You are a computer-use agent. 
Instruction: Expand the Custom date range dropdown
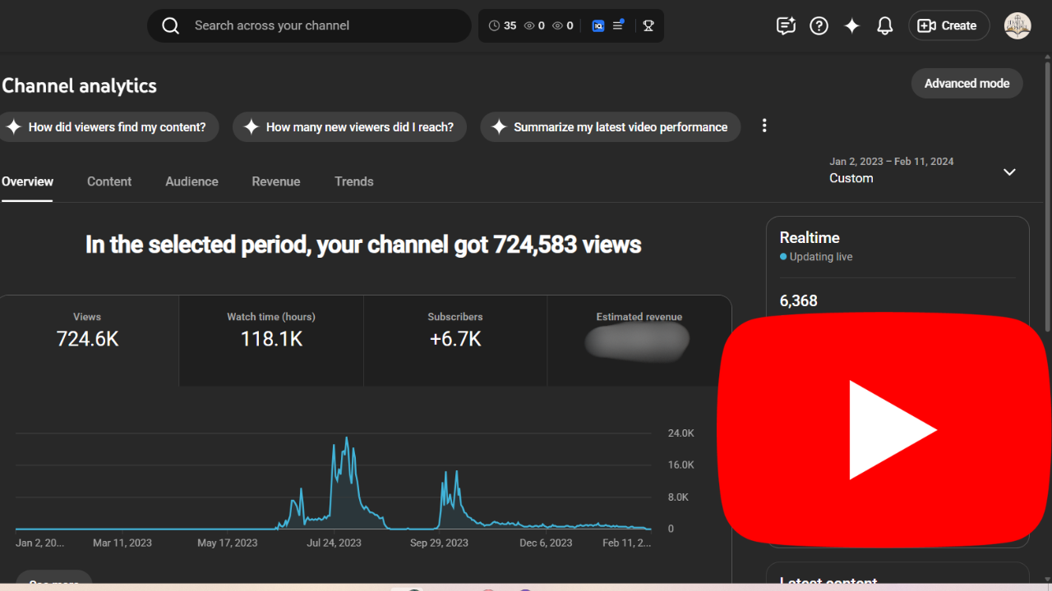point(1009,172)
